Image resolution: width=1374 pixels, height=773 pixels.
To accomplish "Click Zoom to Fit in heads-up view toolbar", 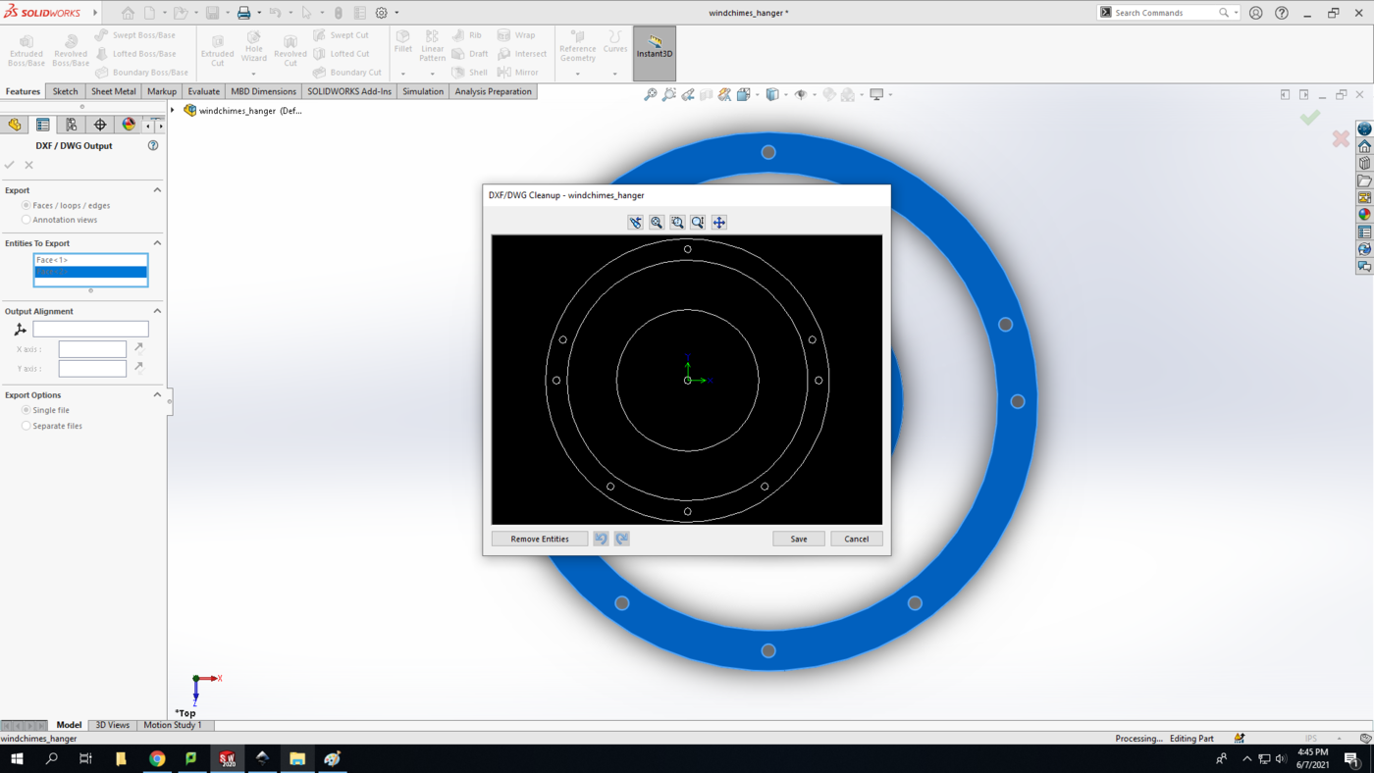I will (x=650, y=94).
